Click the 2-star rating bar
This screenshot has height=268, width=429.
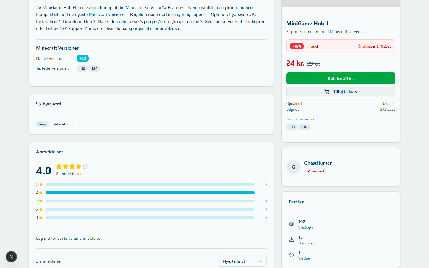150,209
